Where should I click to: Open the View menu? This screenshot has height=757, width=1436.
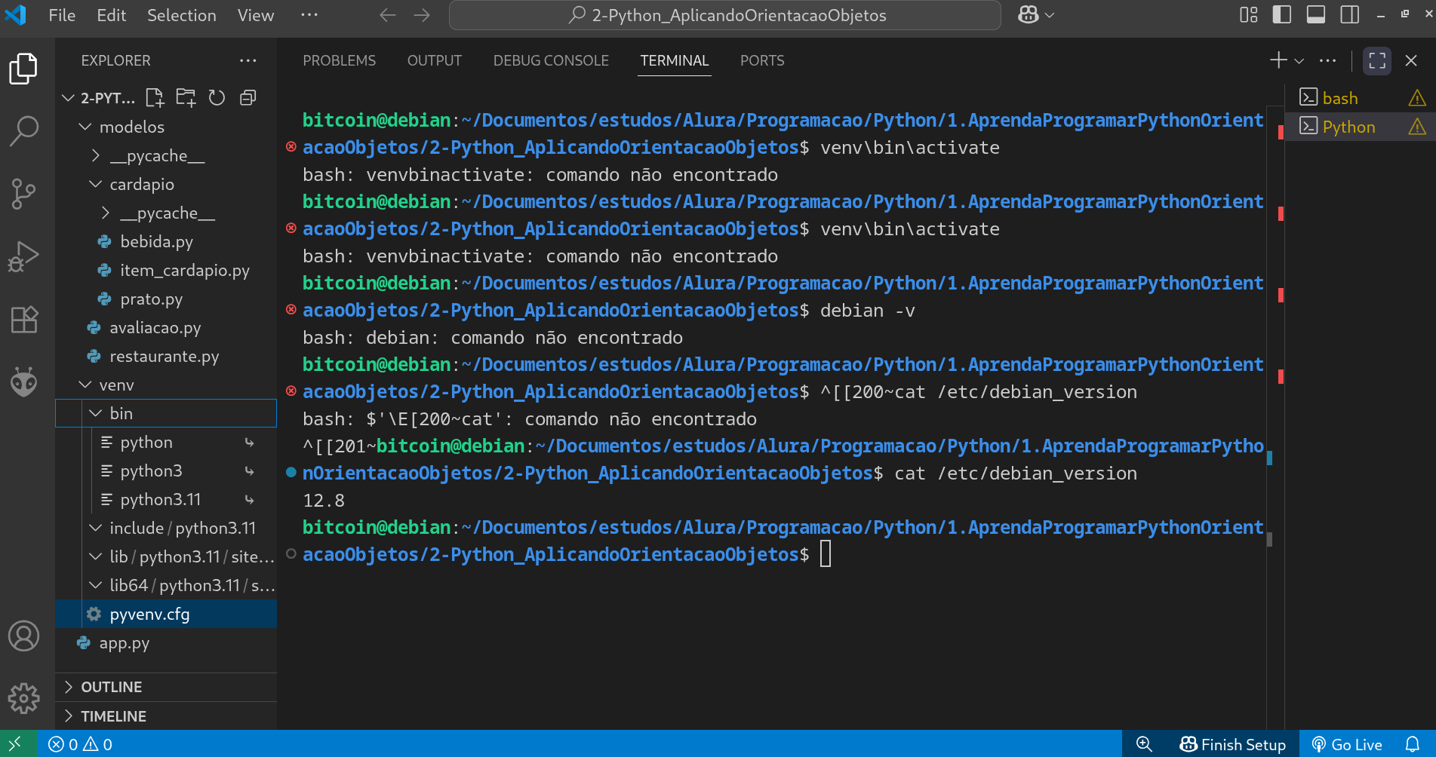pos(255,15)
